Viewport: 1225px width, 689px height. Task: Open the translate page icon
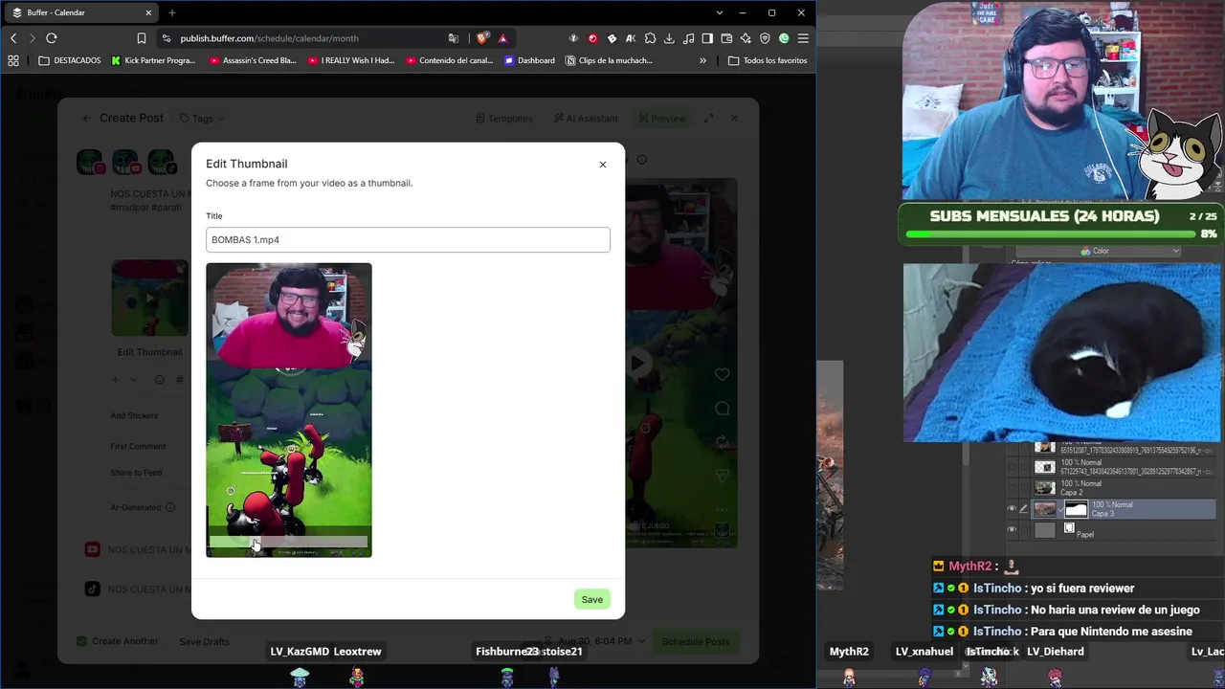click(454, 38)
